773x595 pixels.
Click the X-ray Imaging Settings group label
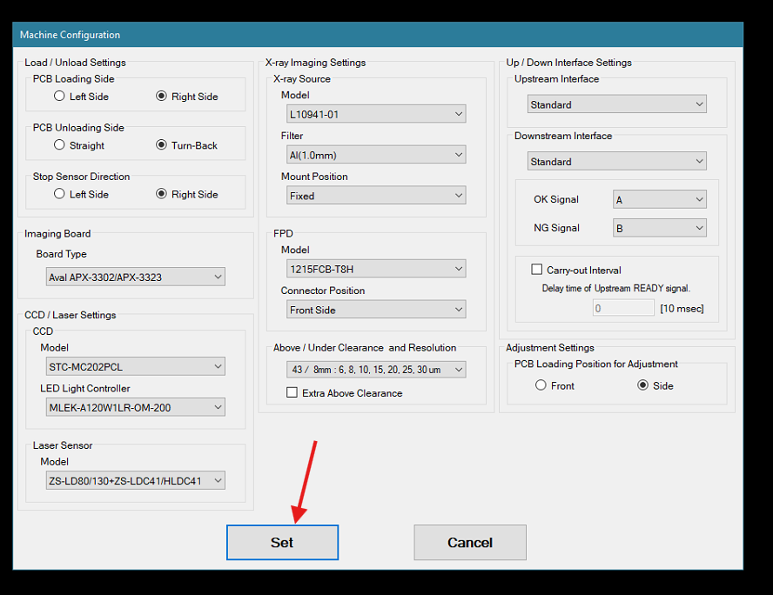click(x=315, y=63)
